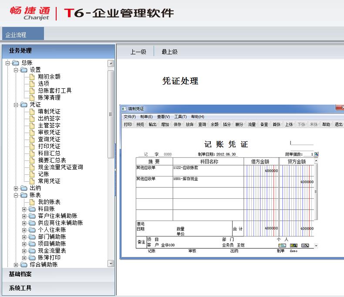The height and width of the screenshot is (297, 344).
Task: Click the 总账 folder icon
Action: [16, 63]
